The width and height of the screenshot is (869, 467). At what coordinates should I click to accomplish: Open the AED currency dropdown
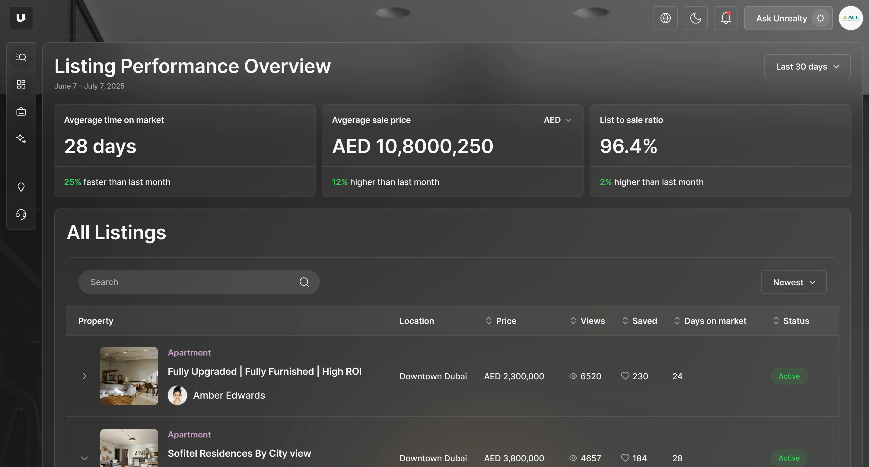557,120
